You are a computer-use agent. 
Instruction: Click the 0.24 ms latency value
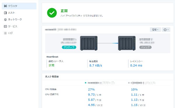pos(136,65)
